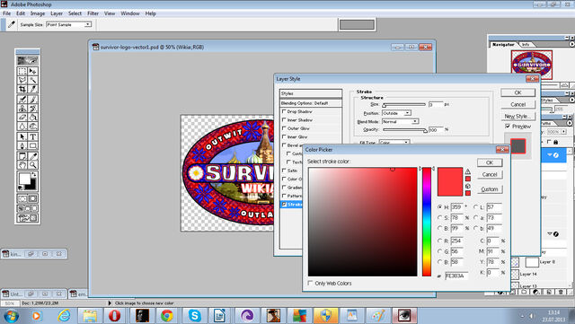
Task: Select the S saturation radio button
Action: pos(439,217)
